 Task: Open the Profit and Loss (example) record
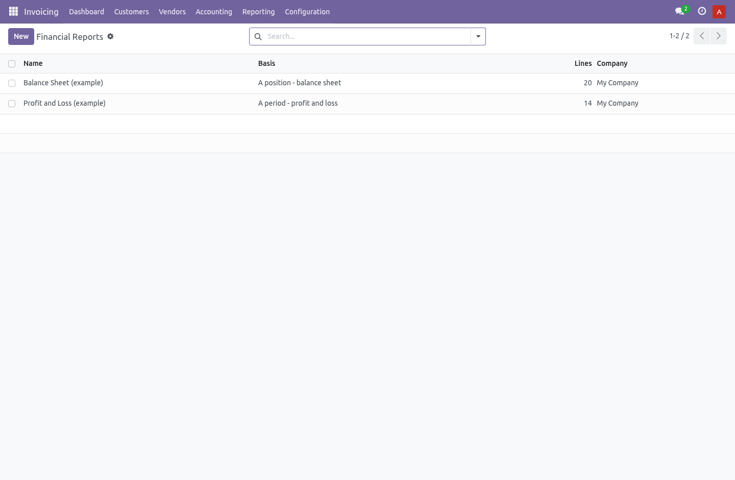(64, 103)
